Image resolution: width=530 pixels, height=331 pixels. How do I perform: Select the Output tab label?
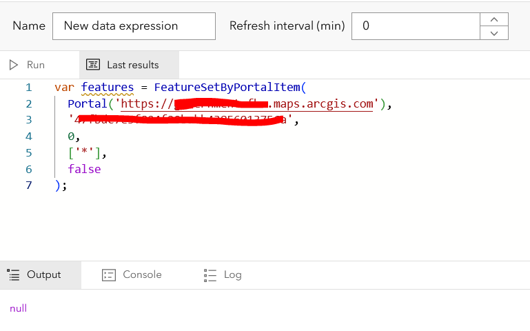coord(44,274)
